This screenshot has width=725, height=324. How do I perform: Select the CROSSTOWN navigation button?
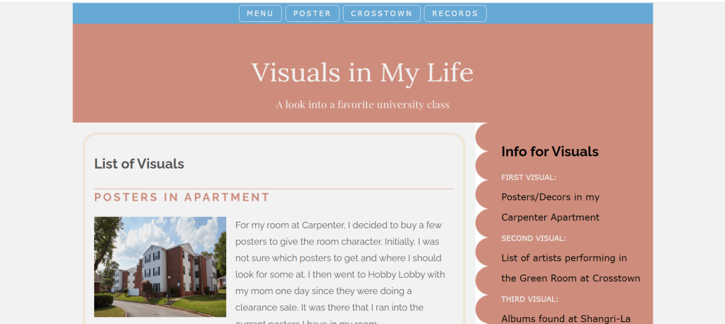[x=381, y=13]
